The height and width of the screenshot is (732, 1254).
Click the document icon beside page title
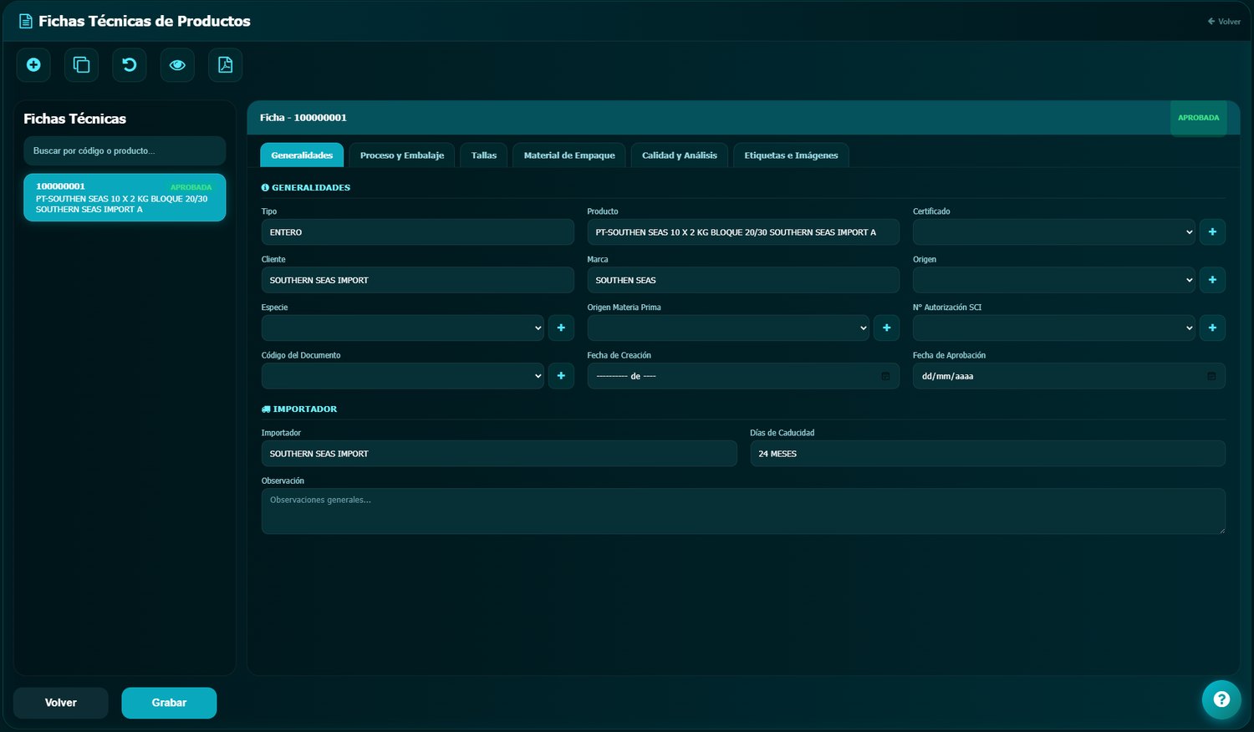[26, 21]
